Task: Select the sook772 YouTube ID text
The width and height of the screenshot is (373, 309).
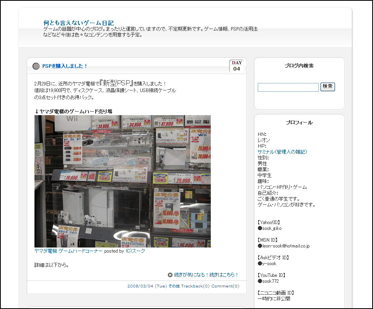Action: coord(270,281)
